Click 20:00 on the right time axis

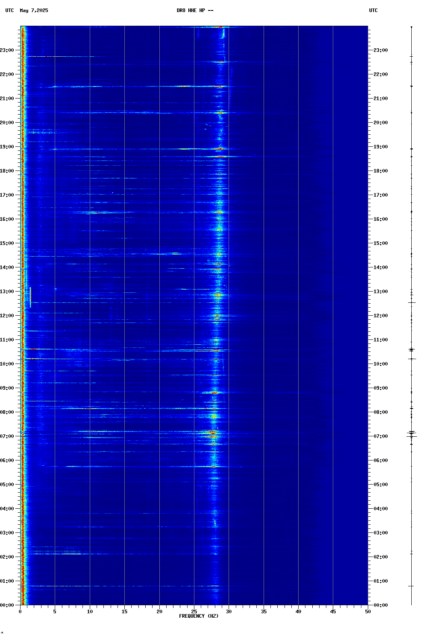pos(381,123)
